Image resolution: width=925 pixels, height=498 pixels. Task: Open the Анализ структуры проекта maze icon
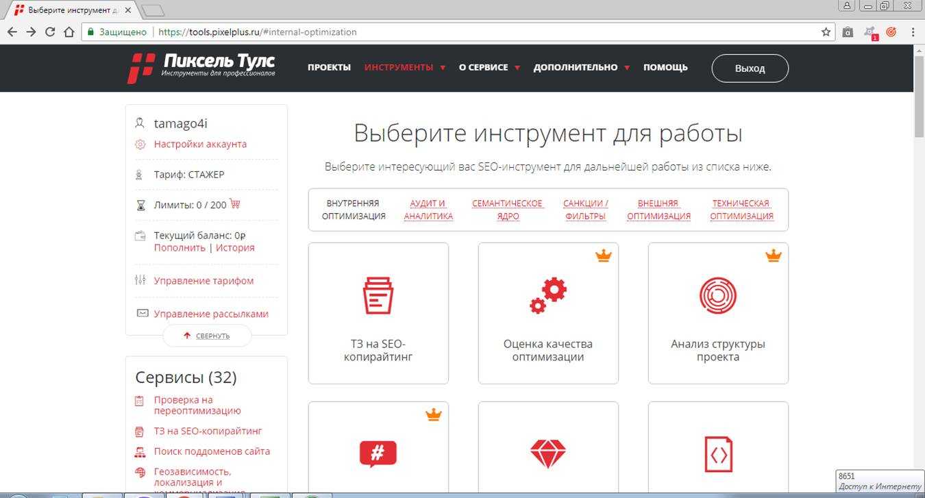tap(717, 295)
